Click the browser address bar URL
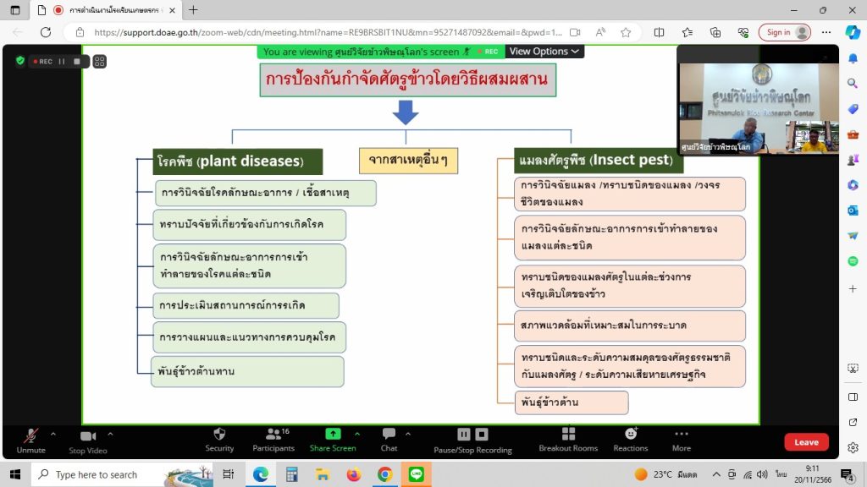The image size is (867, 487). [x=322, y=32]
